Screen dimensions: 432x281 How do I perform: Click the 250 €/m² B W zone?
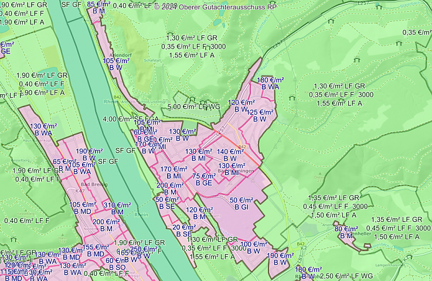[143, 252]
